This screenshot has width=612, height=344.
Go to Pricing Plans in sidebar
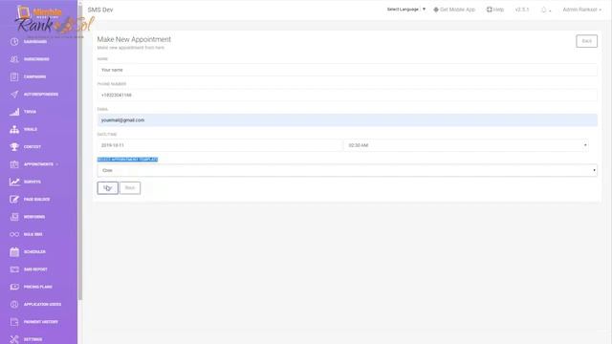tap(38, 287)
